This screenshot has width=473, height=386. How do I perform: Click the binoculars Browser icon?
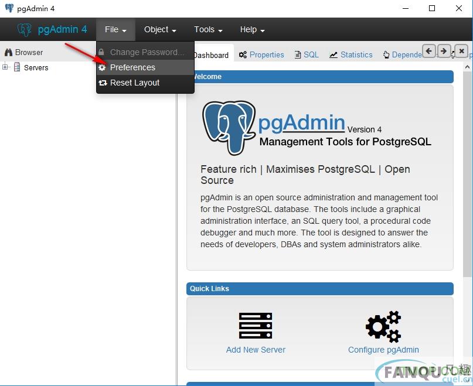click(8, 52)
